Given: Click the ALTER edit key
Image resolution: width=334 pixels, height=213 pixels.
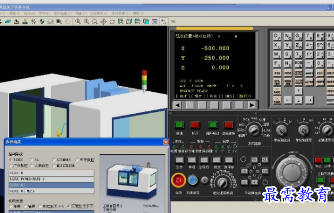Looking at the screenshot, I should (x=309, y=82).
